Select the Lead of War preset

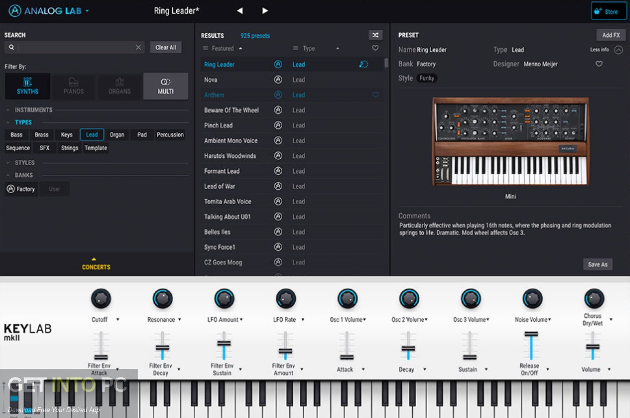(292, 186)
